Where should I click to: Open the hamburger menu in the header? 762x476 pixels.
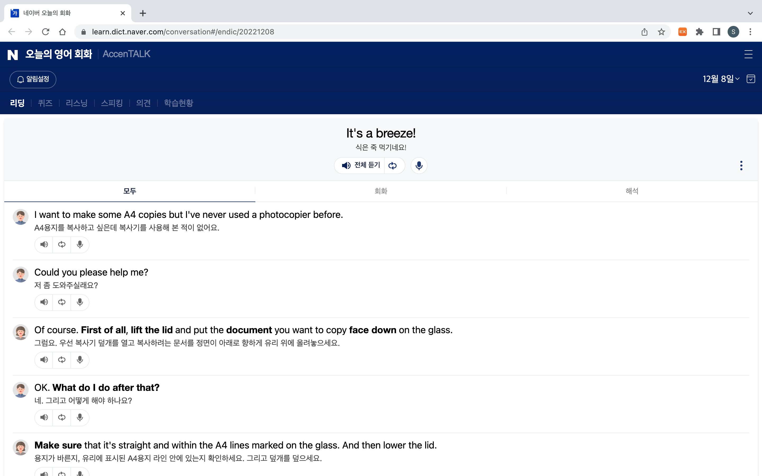[x=748, y=54]
